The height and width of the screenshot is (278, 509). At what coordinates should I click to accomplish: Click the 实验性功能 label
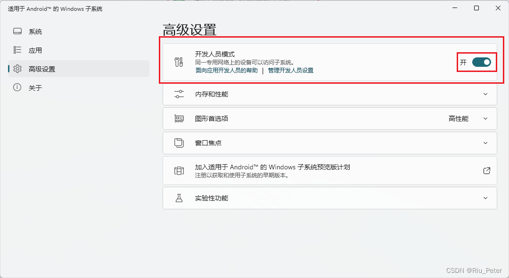[x=212, y=198]
